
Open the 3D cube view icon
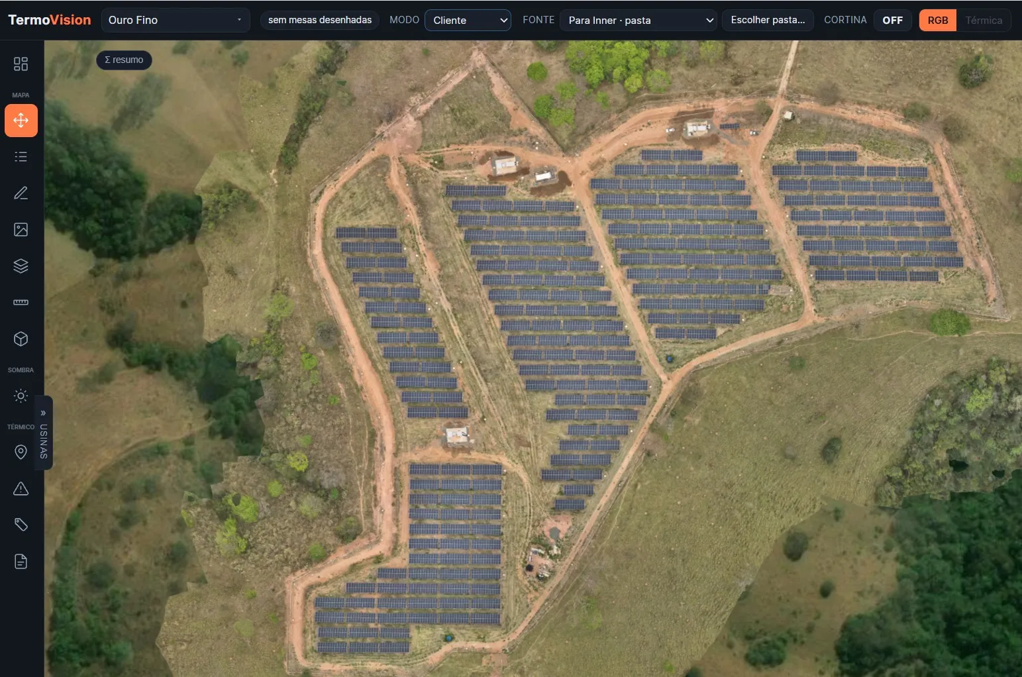click(21, 338)
